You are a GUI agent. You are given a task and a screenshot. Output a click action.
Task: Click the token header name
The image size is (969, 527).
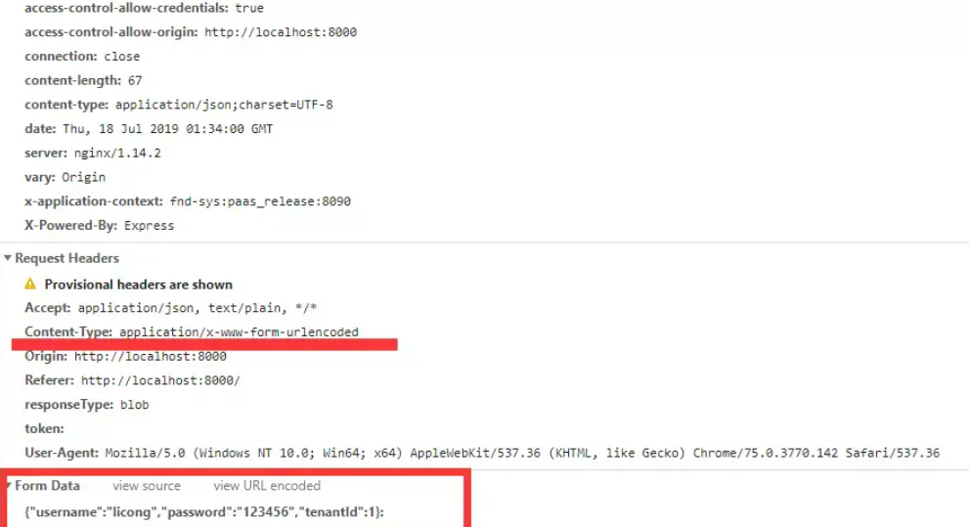tap(44, 429)
